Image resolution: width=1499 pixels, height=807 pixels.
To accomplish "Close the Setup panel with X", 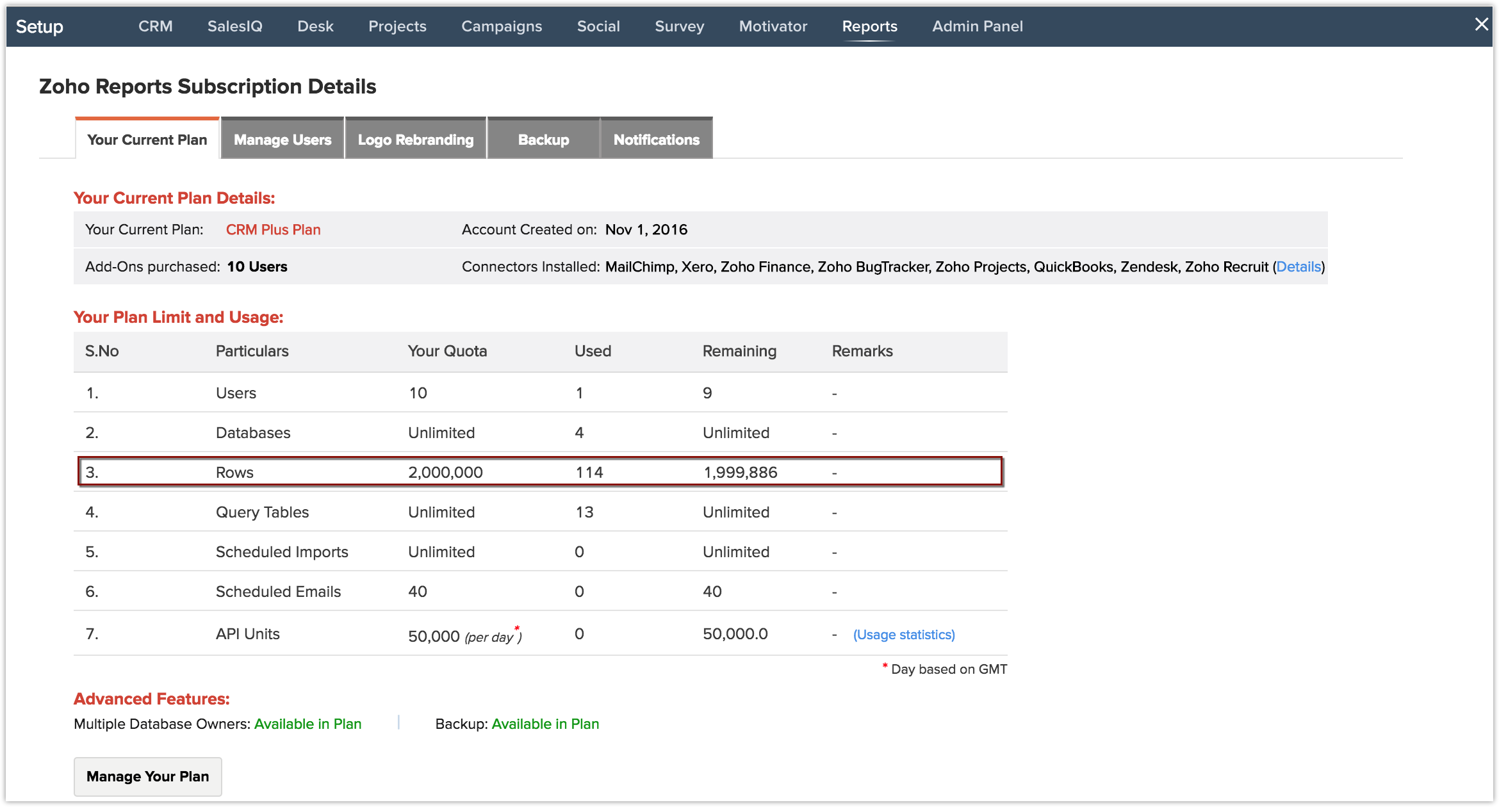I will (1481, 24).
